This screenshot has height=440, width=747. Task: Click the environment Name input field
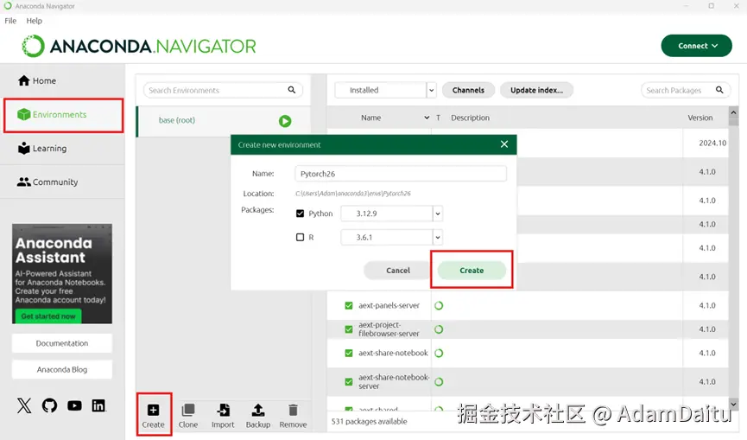tap(401, 174)
